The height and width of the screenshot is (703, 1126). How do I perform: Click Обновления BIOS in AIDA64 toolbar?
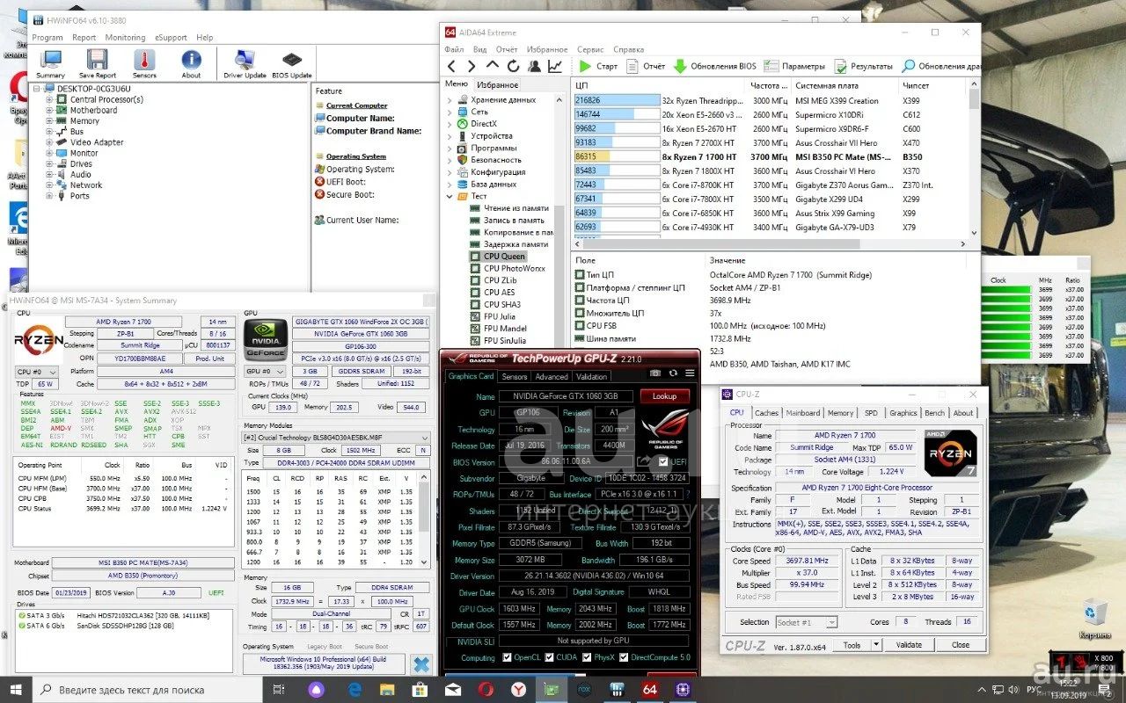click(714, 66)
